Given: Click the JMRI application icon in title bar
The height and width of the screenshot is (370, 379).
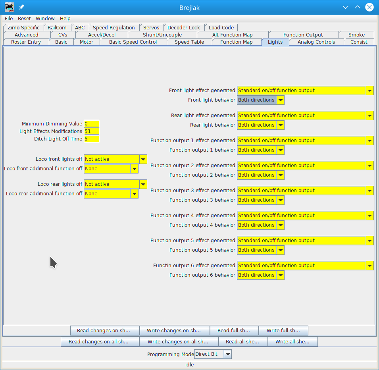Looking at the screenshot, I should (x=9, y=8).
